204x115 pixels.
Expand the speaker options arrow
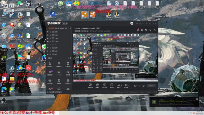tap(129, 85)
